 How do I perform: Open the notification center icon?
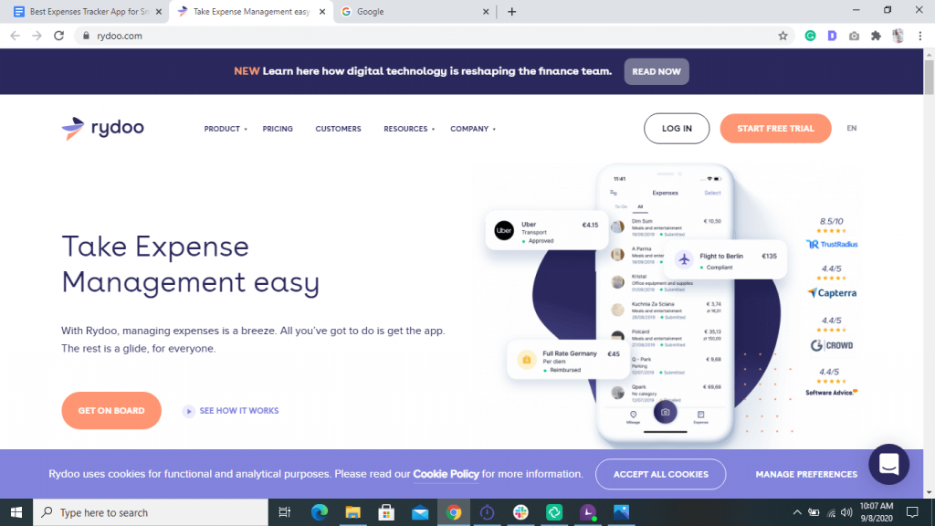pyautogui.click(x=912, y=512)
